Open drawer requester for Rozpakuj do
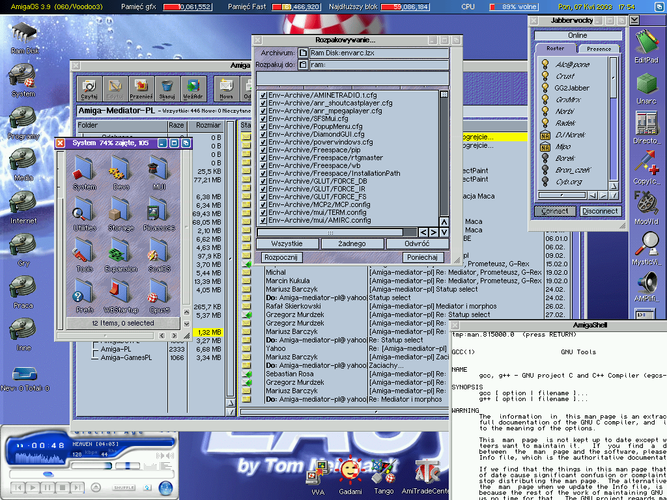The height and width of the screenshot is (500, 667). tap(302, 64)
